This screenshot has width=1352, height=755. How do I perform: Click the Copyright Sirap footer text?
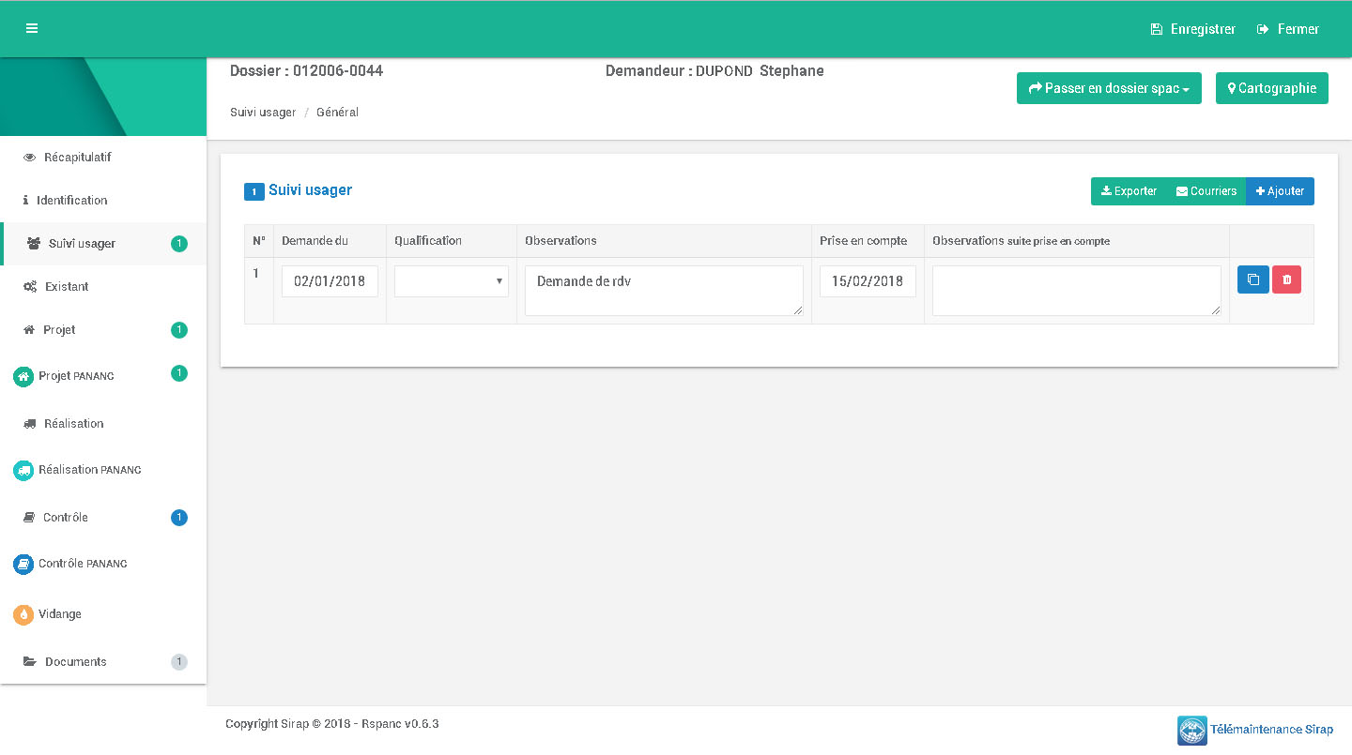pyautogui.click(x=332, y=724)
